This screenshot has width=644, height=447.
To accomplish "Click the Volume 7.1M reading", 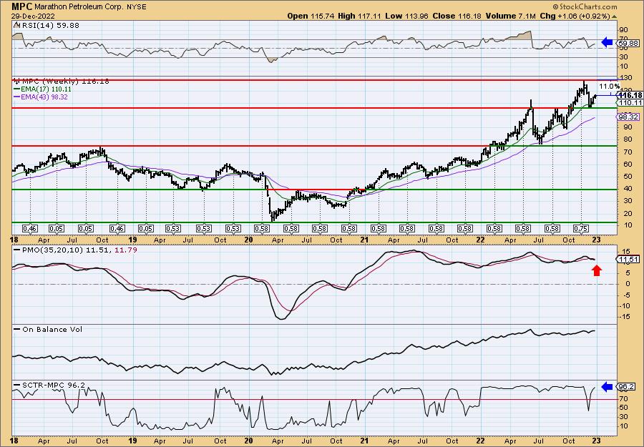I will tap(510, 16).
